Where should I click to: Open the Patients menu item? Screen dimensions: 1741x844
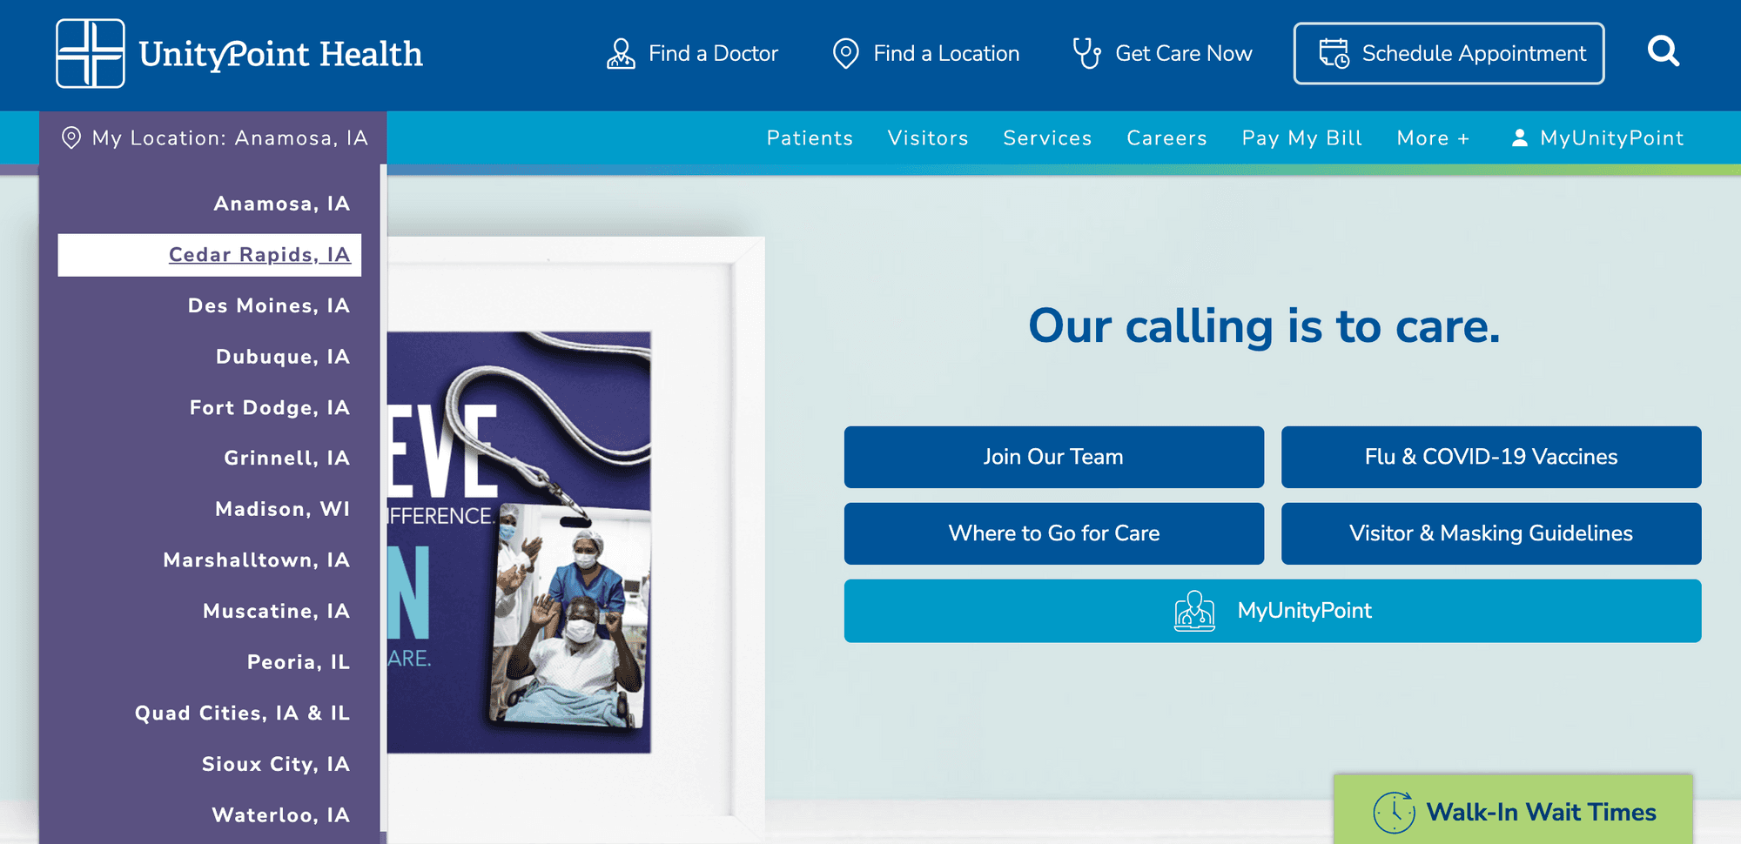809,138
